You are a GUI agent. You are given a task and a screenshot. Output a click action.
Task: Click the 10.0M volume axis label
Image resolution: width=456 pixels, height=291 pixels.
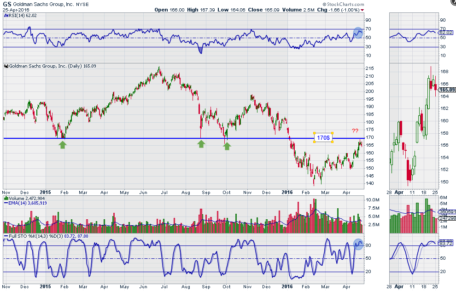[x=373, y=200]
